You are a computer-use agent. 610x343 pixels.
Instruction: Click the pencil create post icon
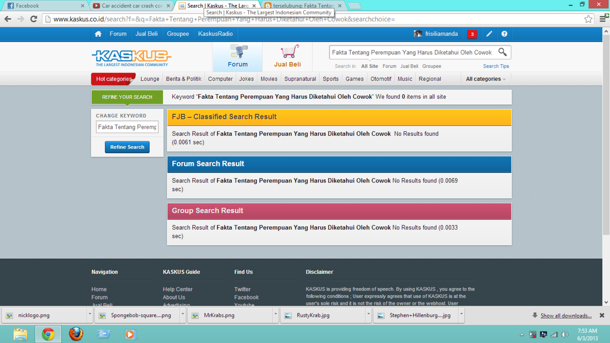pyautogui.click(x=489, y=34)
